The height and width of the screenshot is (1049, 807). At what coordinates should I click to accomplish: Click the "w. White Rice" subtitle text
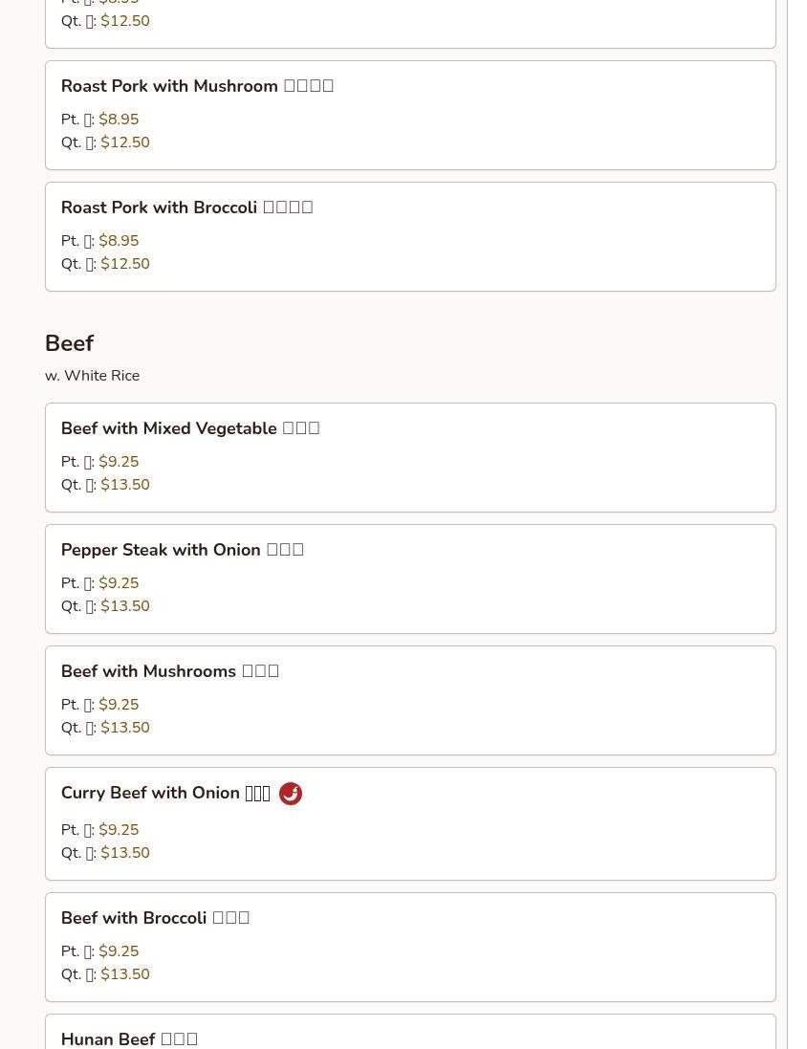pyautogui.click(x=92, y=376)
